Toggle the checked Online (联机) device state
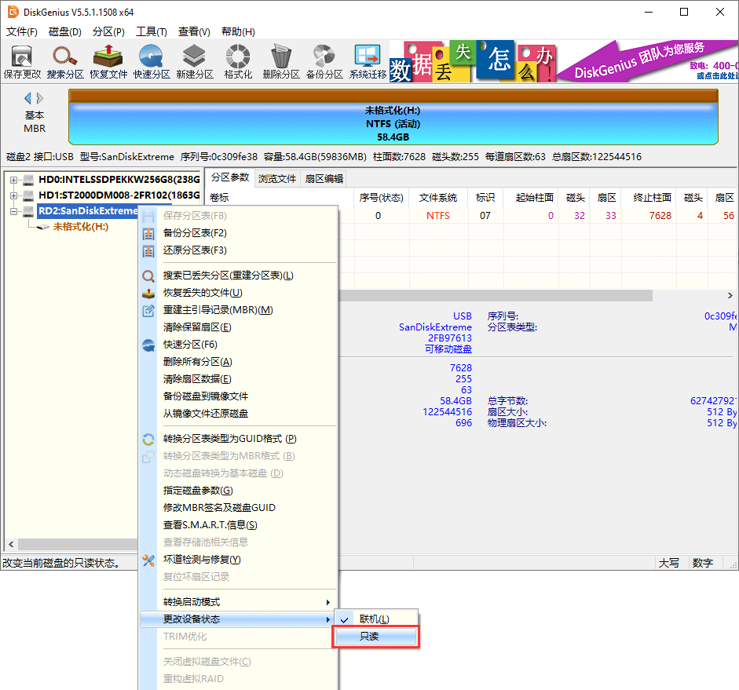This screenshot has height=690, width=739. tap(375, 619)
